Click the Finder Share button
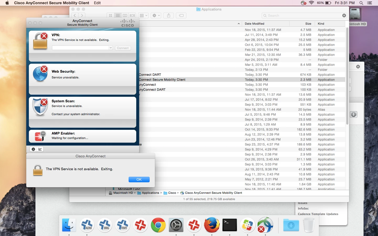 click(x=169, y=15)
